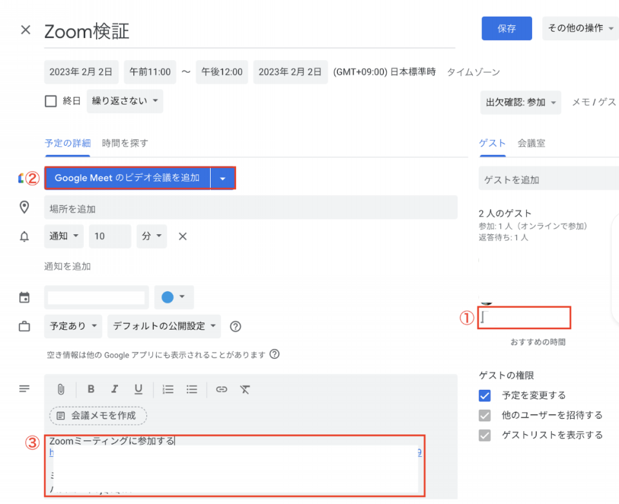
Task: Open 分 time unit dropdown
Action: click(x=152, y=236)
